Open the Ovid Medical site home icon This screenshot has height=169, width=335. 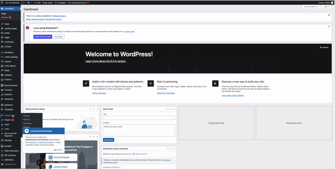coord(12,3)
